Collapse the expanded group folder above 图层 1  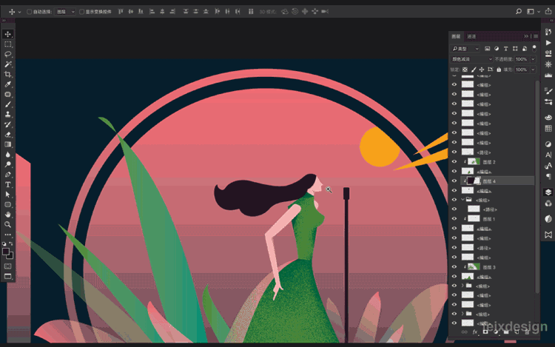pos(462,200)
